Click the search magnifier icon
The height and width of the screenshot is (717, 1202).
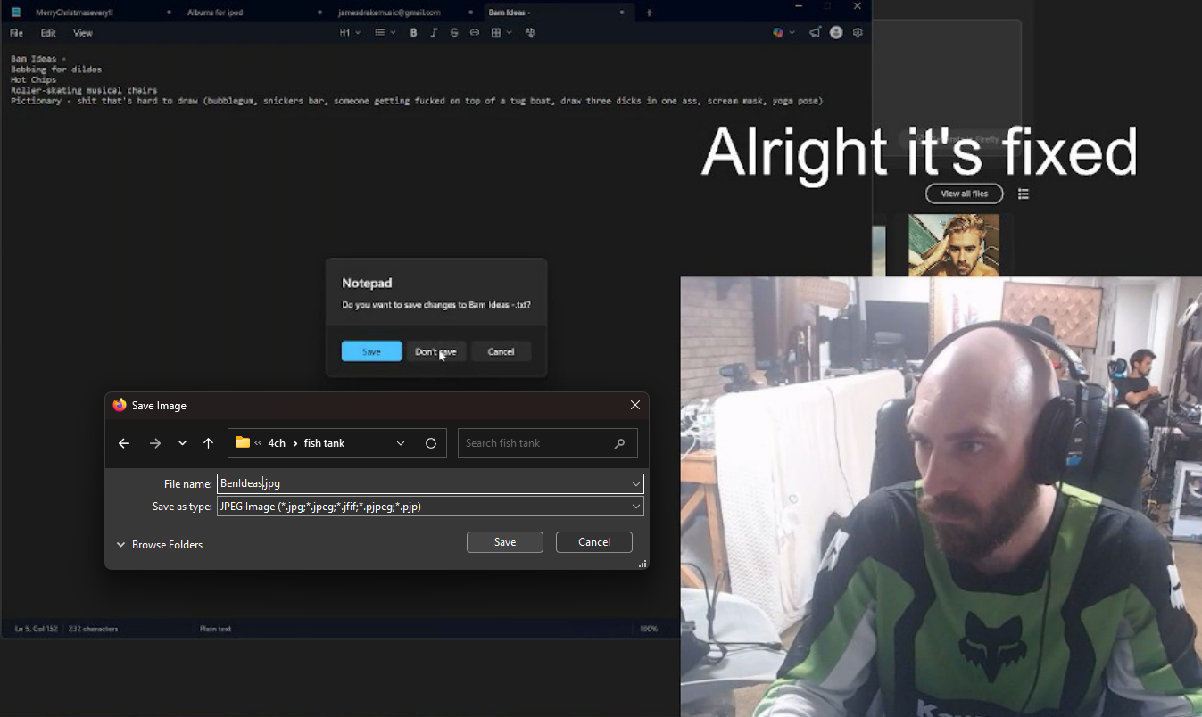pos(620,443)
